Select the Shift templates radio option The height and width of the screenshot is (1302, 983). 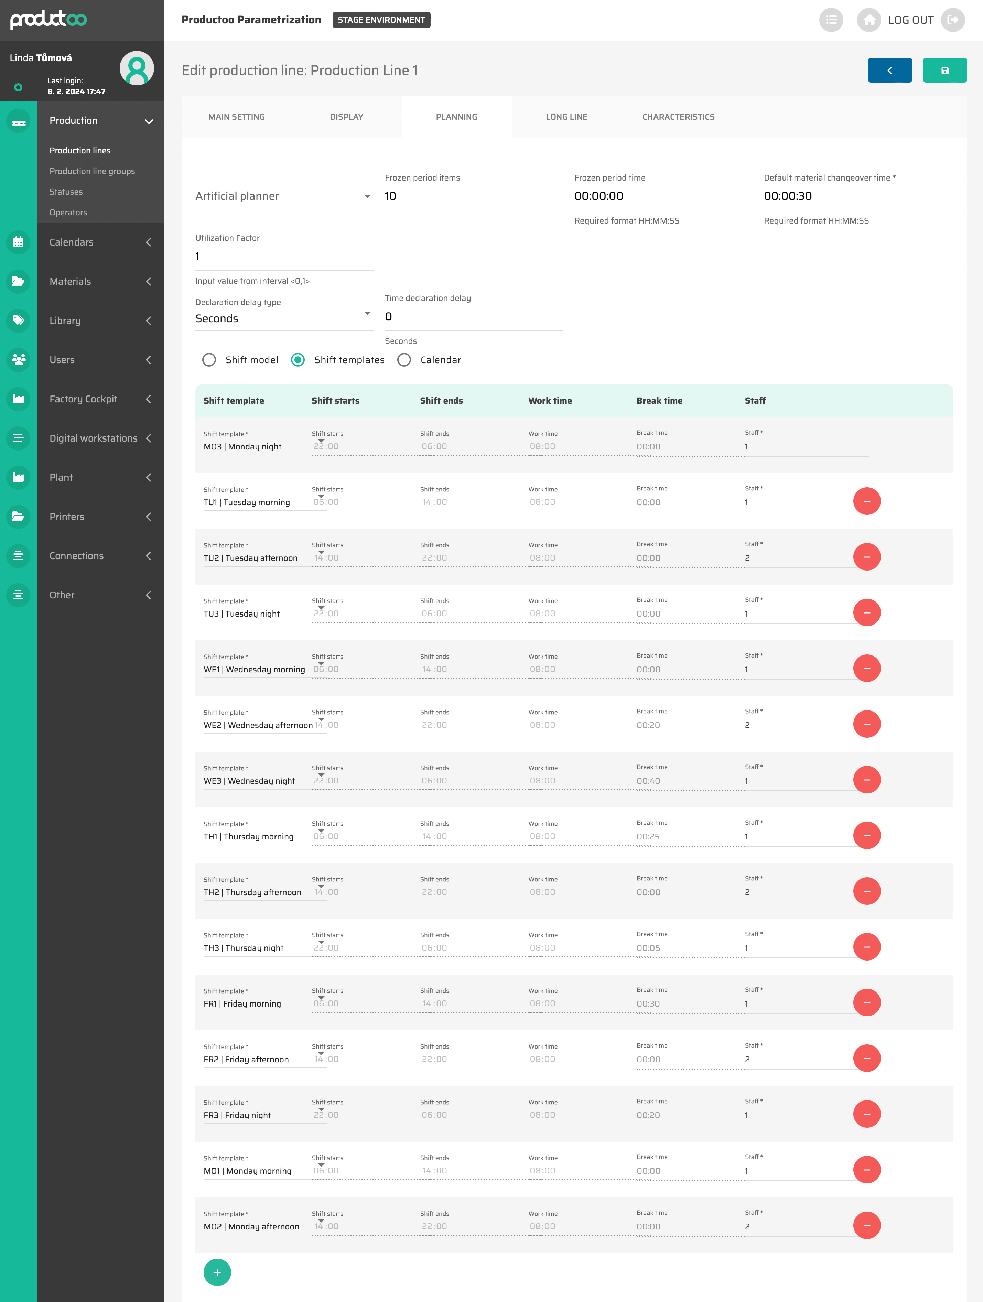pos(298,360)
